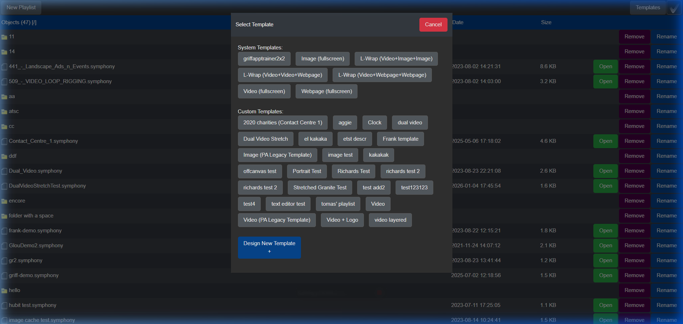
Task: Select the Portrait Test template
Action: coord(307,171)
